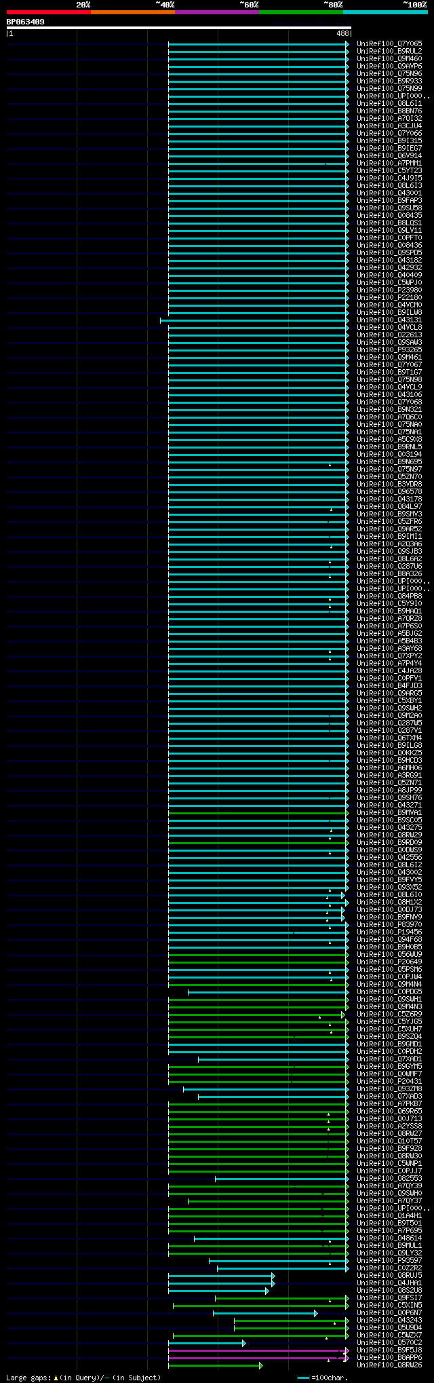
Task: Click hit name UniRef100_Q7Y066
Action: 389,133
